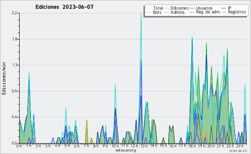Click the dark line swatch beside IP

click(x=224, y=8)
